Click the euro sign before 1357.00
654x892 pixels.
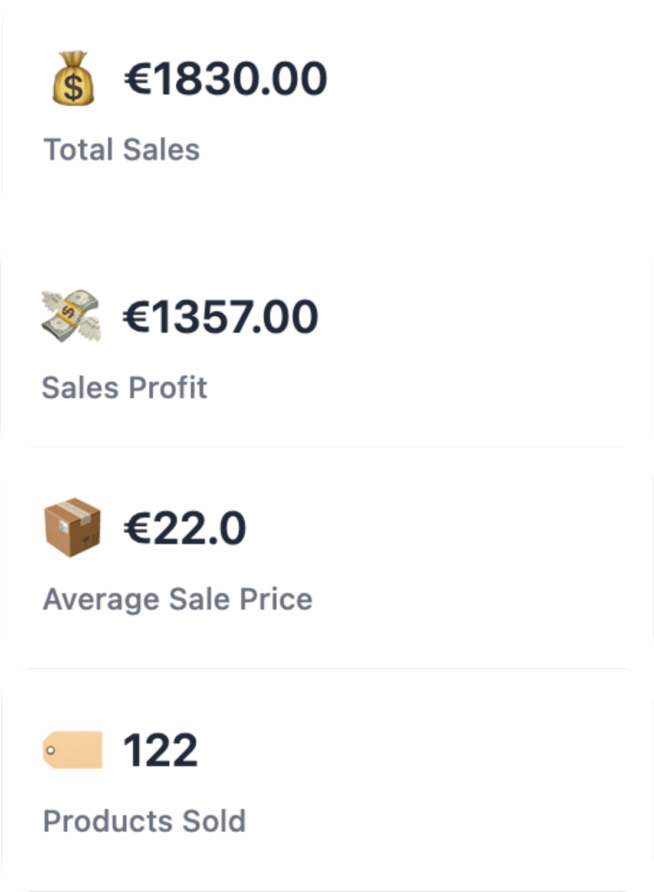click(136, 316)
